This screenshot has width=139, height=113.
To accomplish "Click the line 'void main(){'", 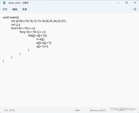I will (11, 17).
